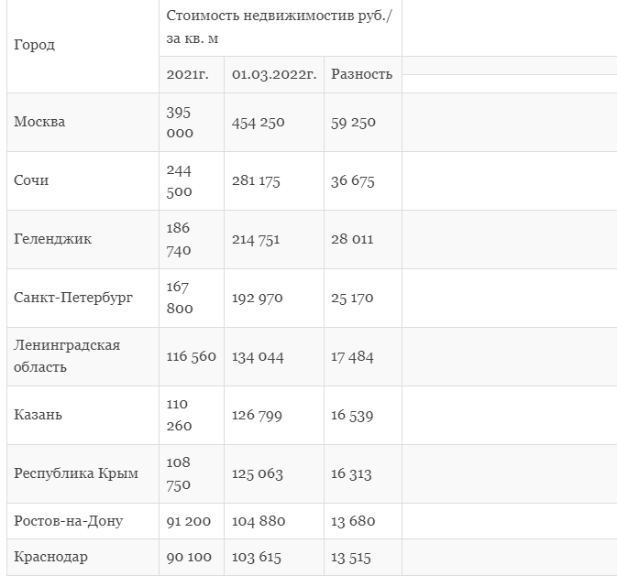Select the difference value 36 675
This screenshot has width=617, height=576.
[x=353, y=180]
